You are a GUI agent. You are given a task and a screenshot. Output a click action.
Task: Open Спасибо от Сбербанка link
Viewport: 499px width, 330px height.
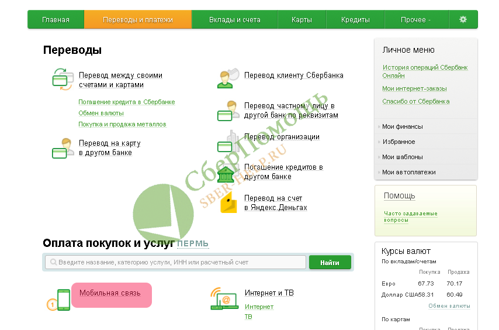(x=416, y=101)
